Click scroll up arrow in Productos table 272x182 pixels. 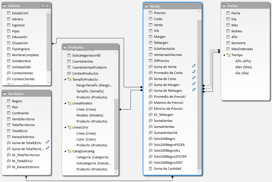point(116,53)
